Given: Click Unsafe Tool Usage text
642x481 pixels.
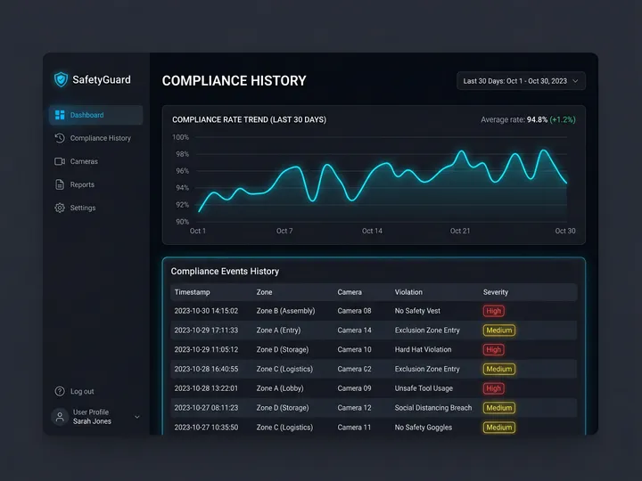Looking at the screenshot, I should pyautogui.click(x=424, y=388).
